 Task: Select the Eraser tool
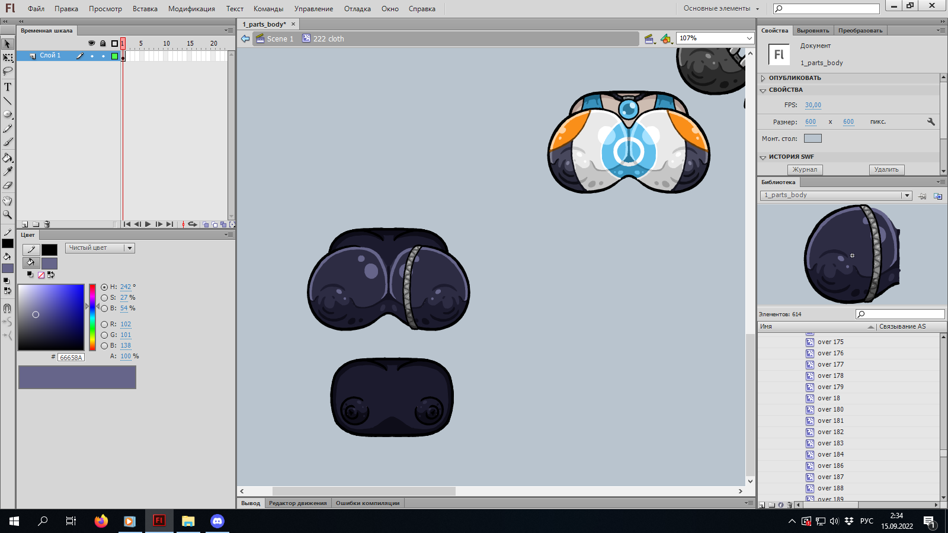pos(8,185)
